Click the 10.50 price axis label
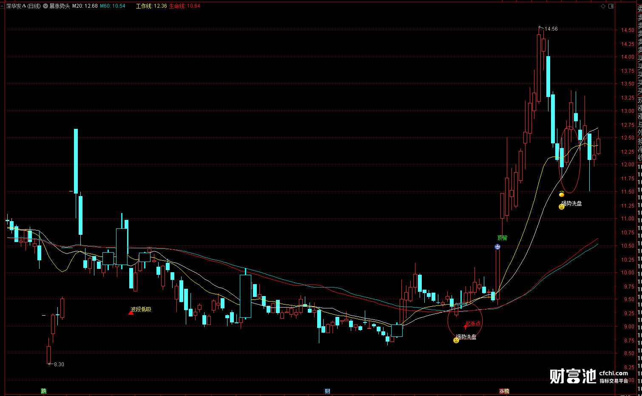 [x=628, y=245]
